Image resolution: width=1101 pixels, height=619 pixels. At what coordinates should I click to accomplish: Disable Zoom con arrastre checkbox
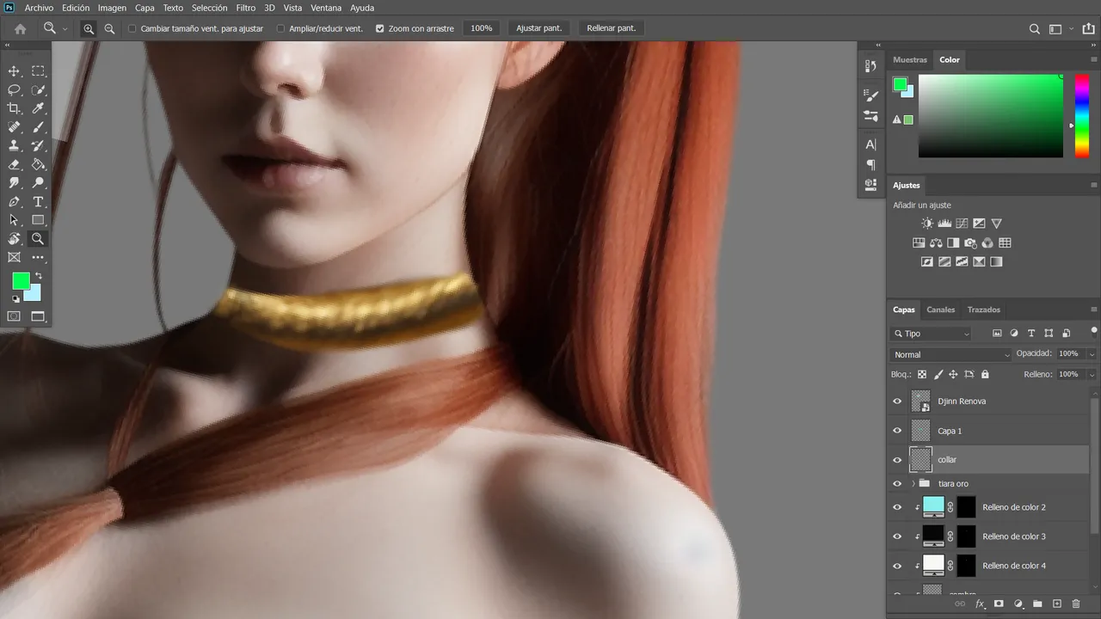(x=380, y=28)
